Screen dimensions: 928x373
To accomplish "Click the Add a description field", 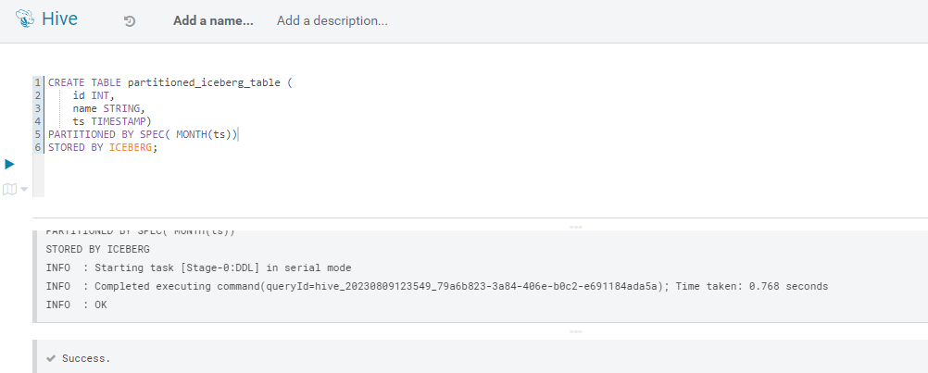I will tap(332, 20).
